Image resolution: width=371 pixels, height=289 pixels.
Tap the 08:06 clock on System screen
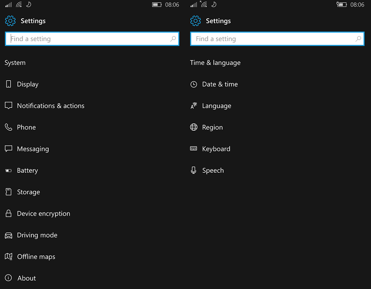172,5
